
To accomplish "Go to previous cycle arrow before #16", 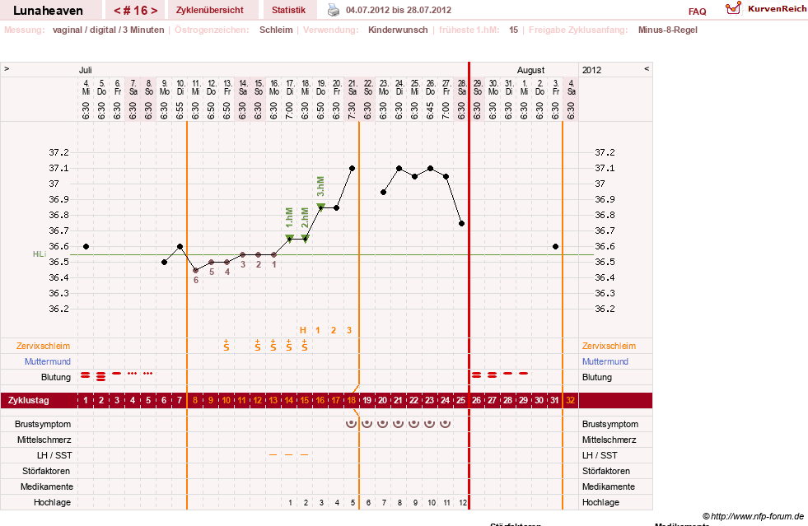I will (x=117, y=11).
